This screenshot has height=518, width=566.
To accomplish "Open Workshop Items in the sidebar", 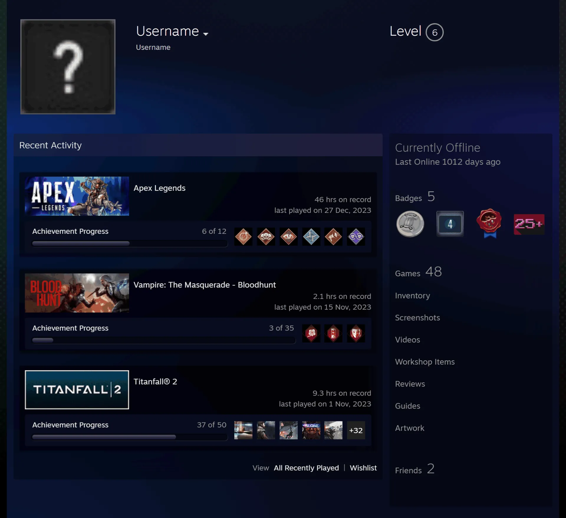I will (425, 362).
